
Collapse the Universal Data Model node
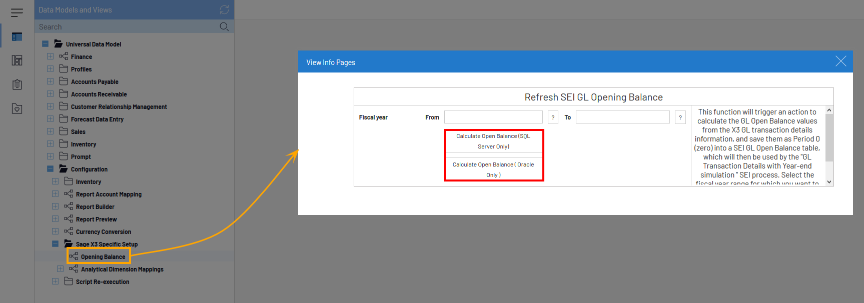click(x=45, y=44)
